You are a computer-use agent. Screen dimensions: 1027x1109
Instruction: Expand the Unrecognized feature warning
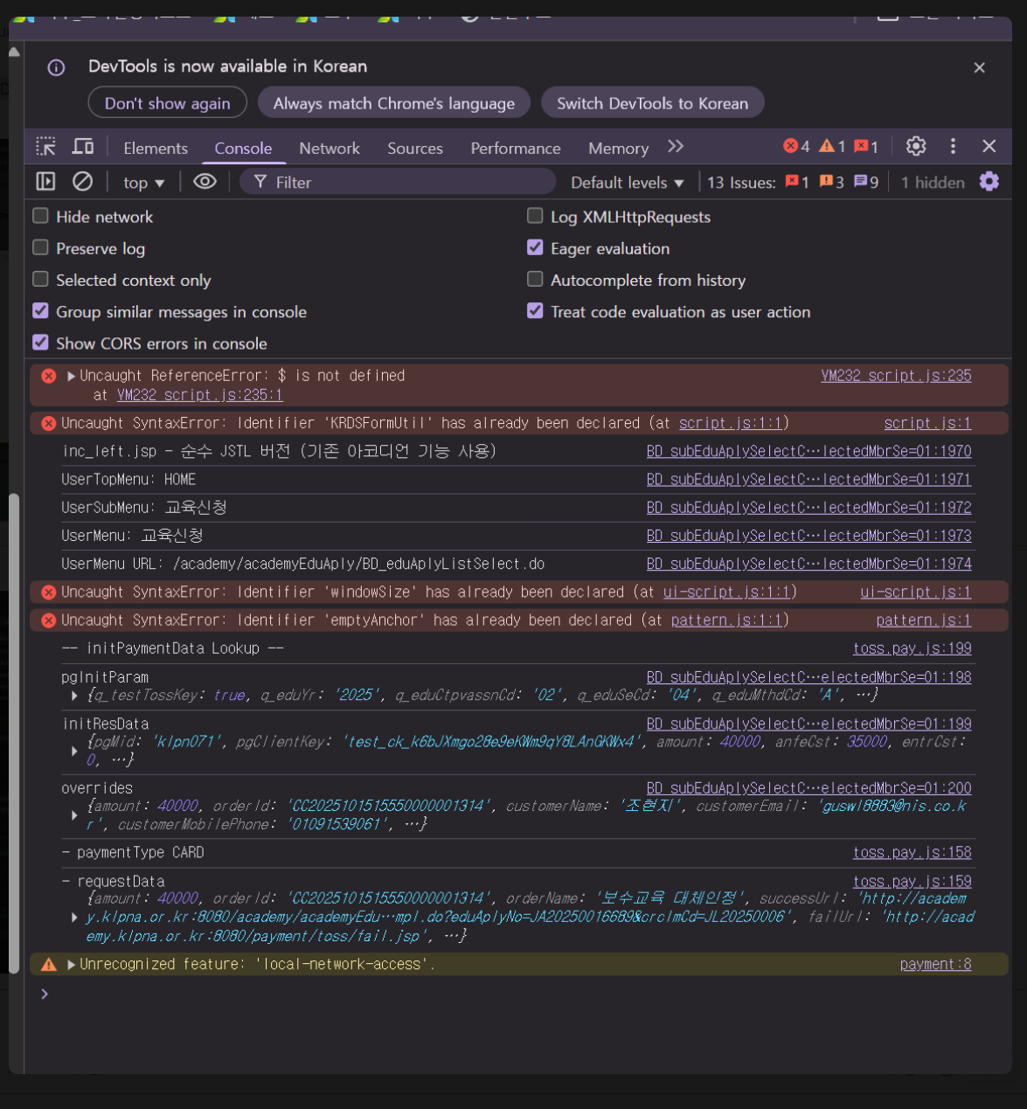coord(72,965)
